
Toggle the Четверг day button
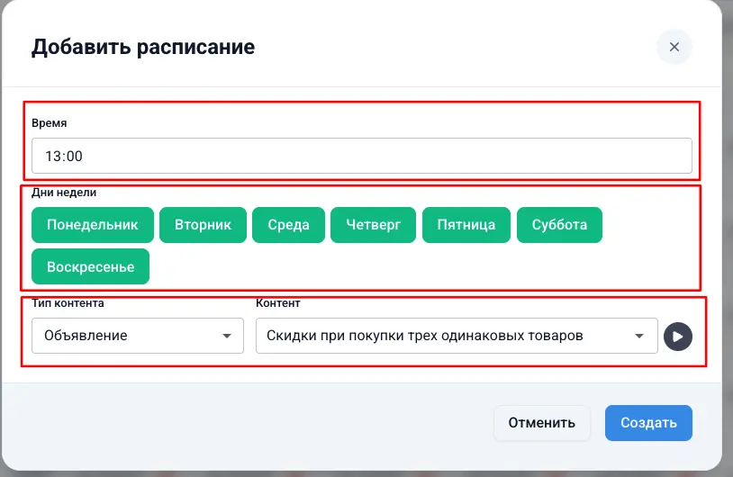click(373, 225)
